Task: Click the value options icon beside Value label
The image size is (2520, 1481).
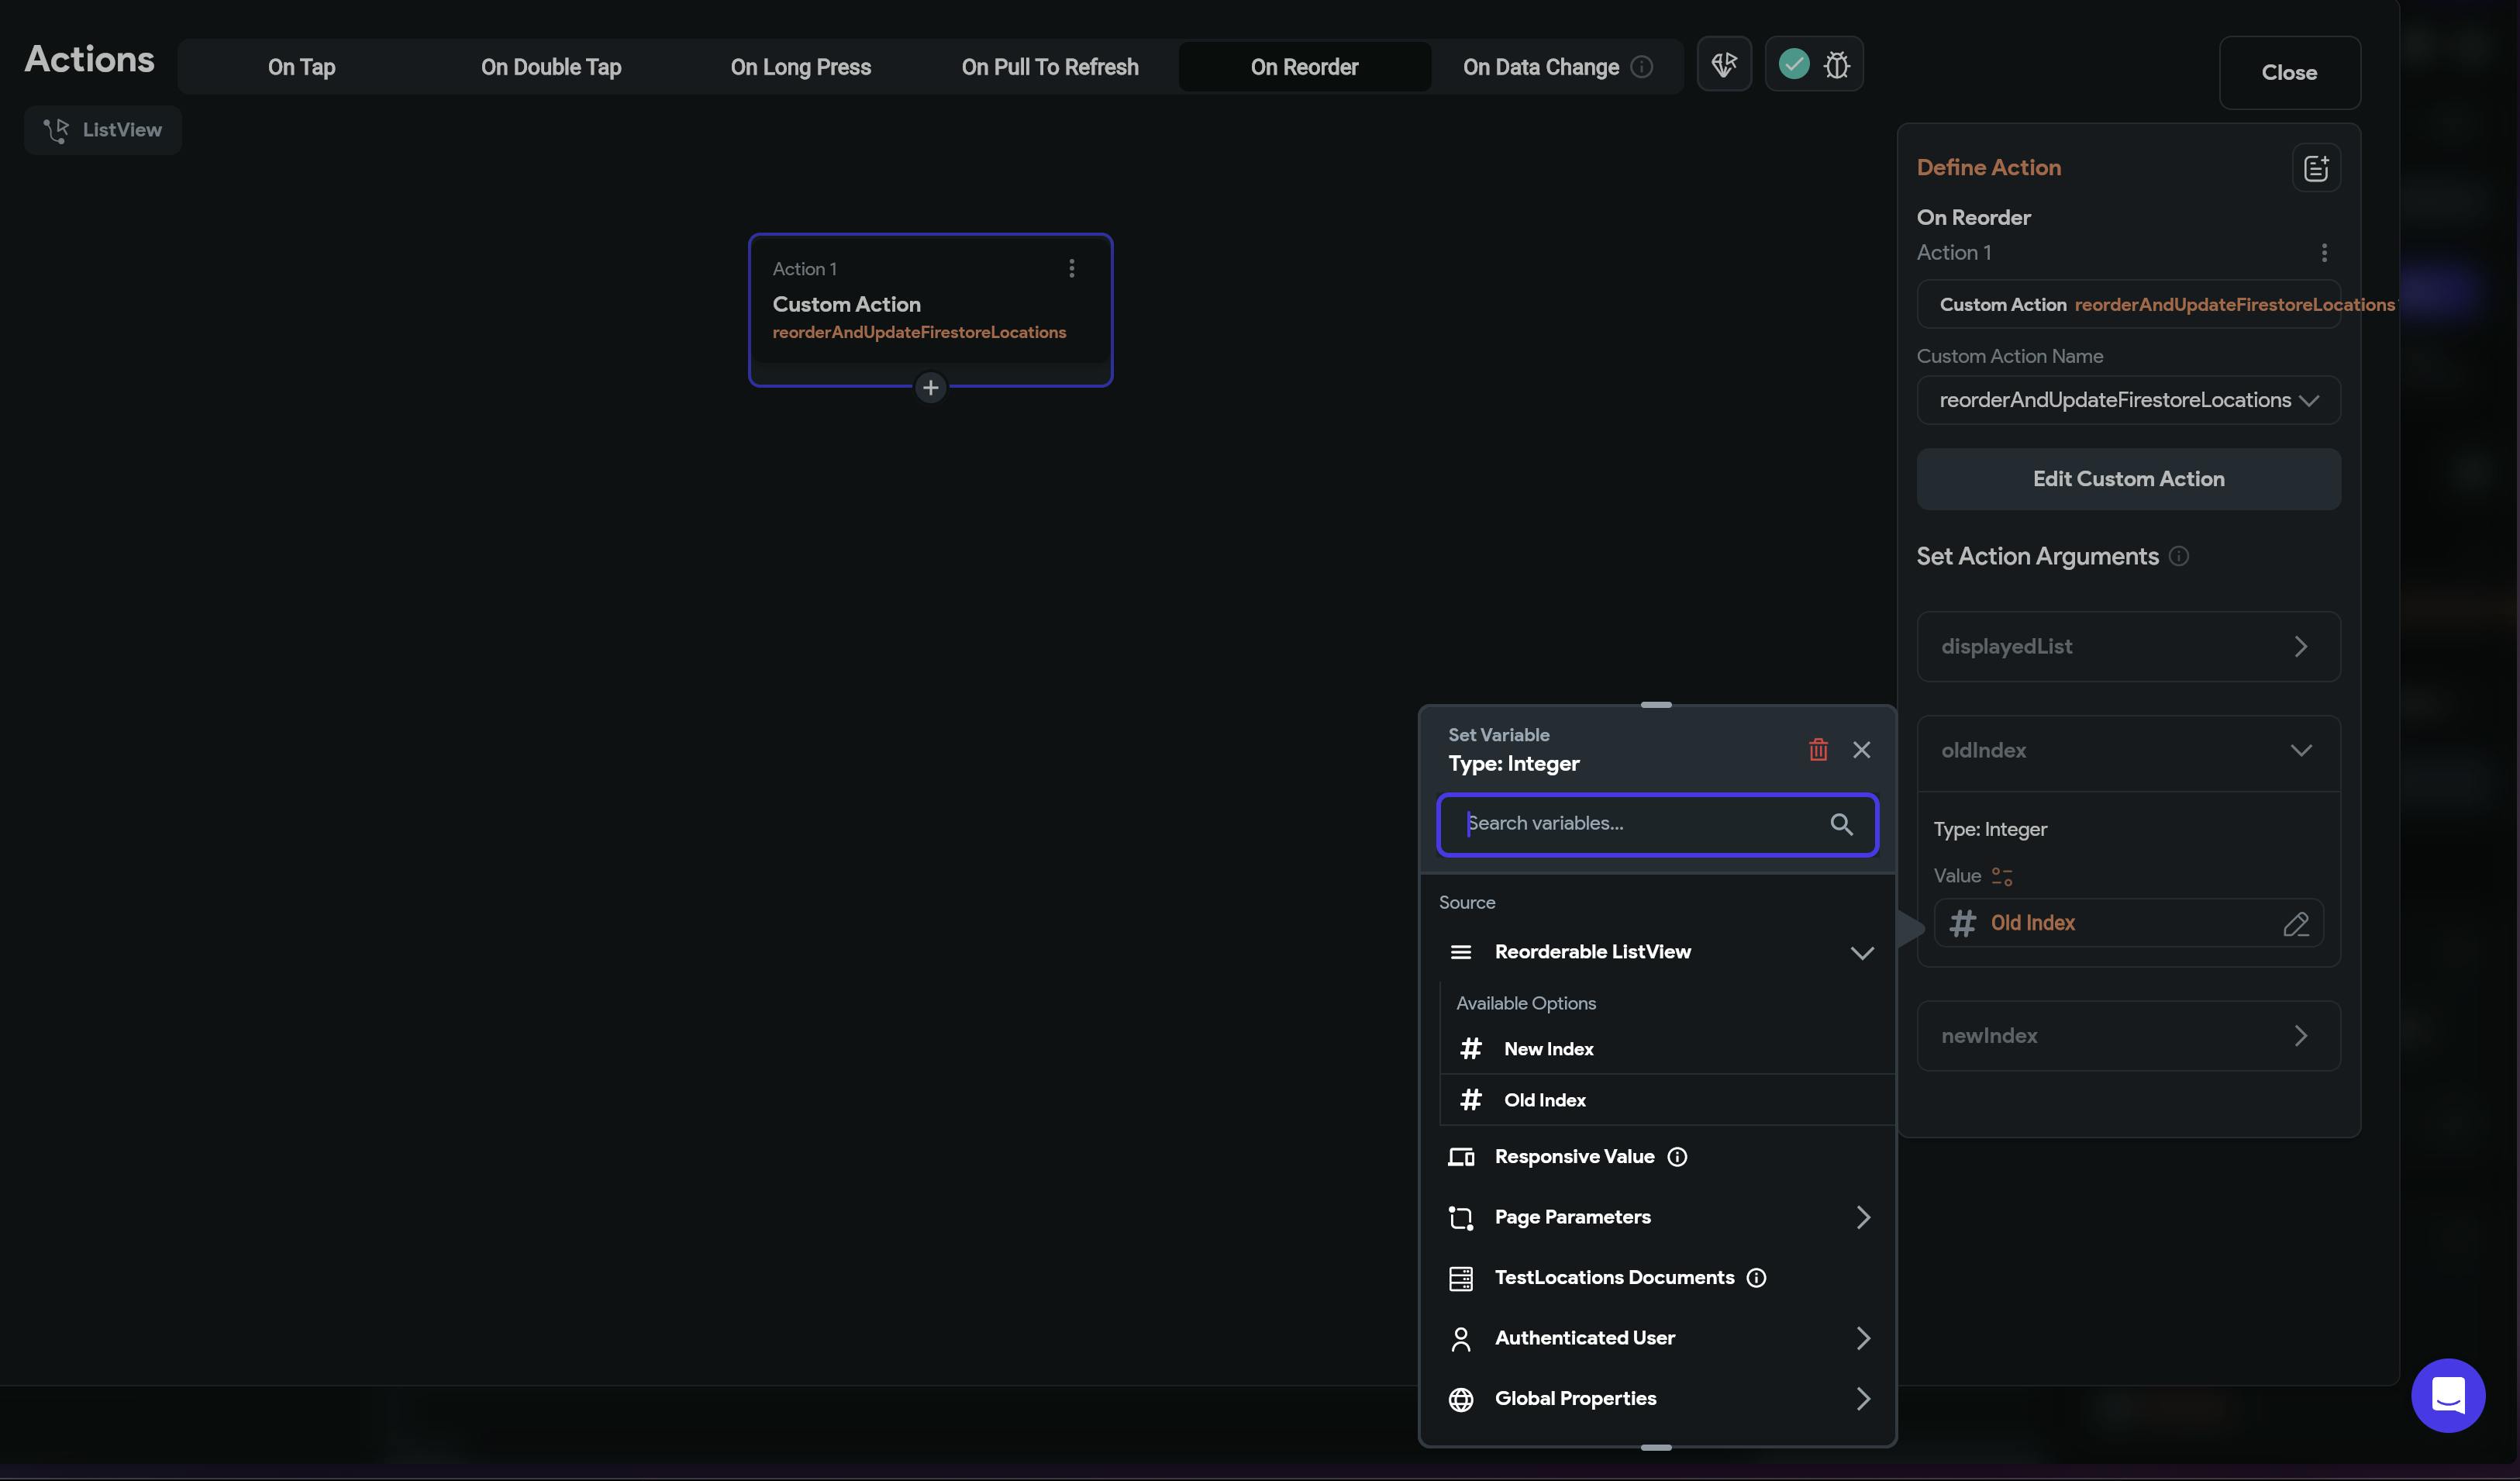Action: (2001, 877)
